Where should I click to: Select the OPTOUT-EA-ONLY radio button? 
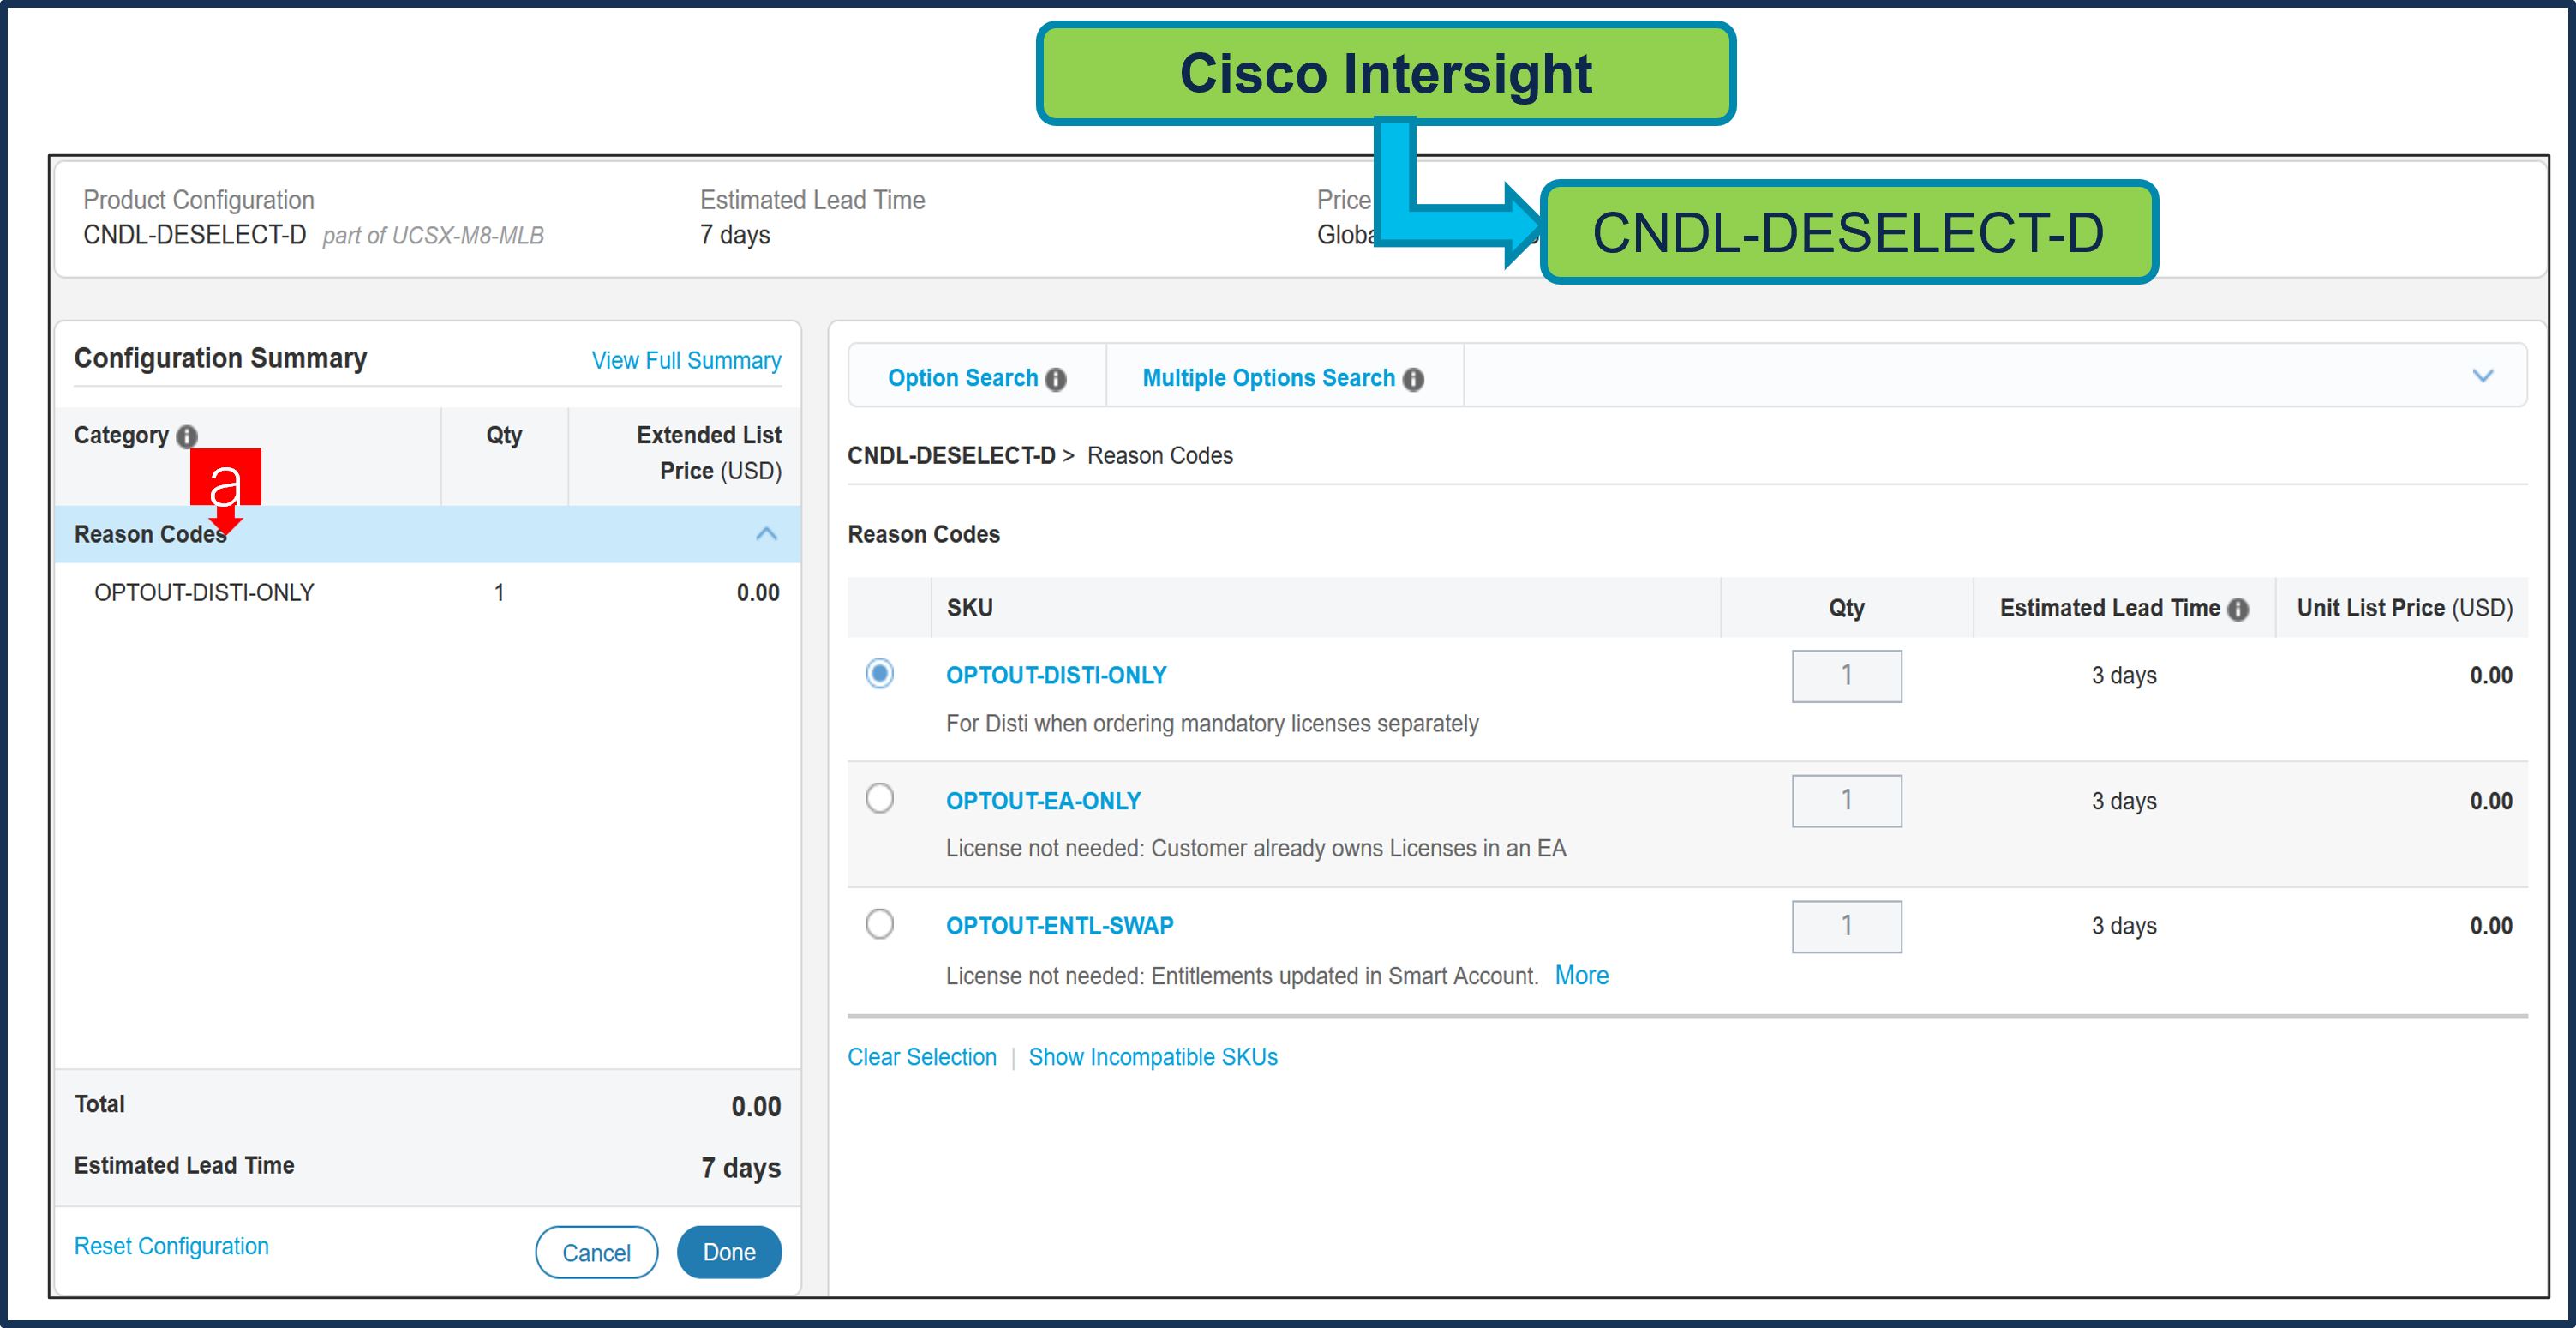click(x=879, y=797)
